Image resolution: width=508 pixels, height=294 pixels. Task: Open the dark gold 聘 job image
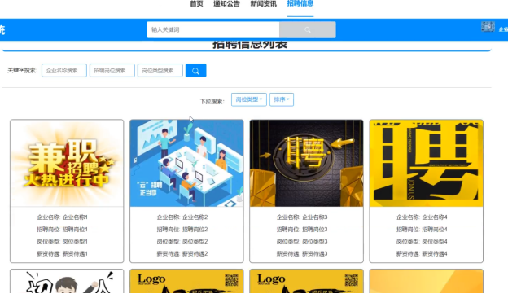[x=306, y=163]
